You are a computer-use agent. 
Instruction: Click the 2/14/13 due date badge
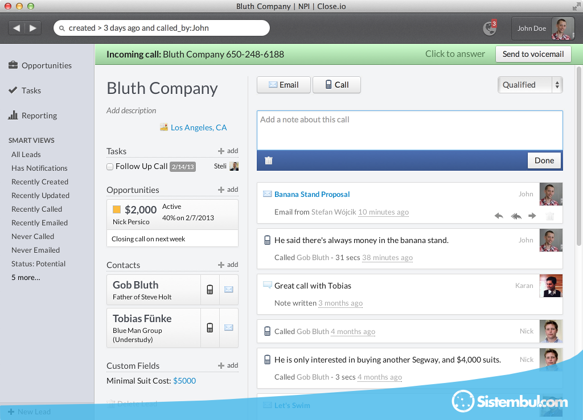tap(183, 167)
